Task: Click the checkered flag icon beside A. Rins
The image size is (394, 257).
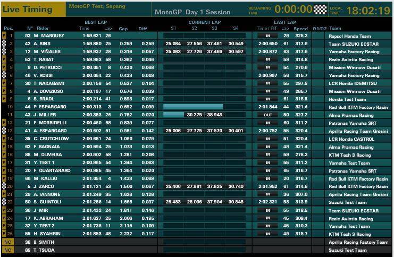Action: [4, 44]
